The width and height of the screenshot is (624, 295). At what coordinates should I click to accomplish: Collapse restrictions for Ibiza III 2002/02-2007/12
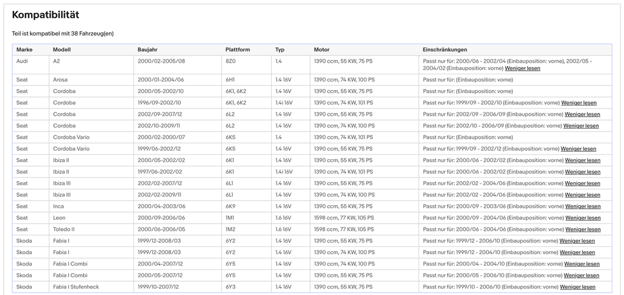[x=583, y=183]
